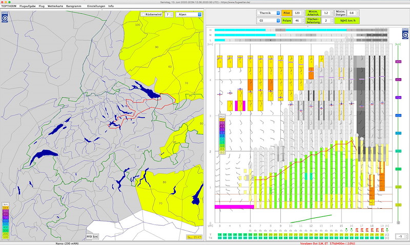
Task: Click the cloud symbol under 9 UTC
Action: (x=280, y=230)
